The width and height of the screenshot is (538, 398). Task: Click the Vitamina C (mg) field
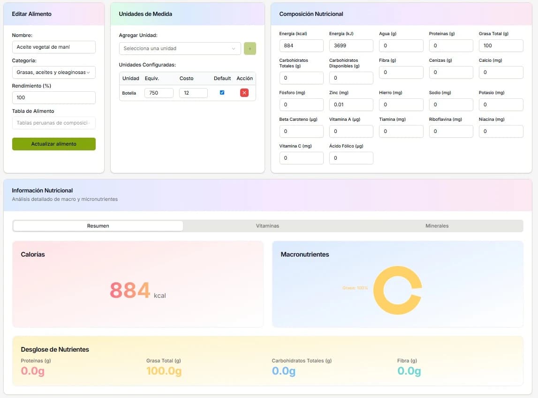click(301, 158)
